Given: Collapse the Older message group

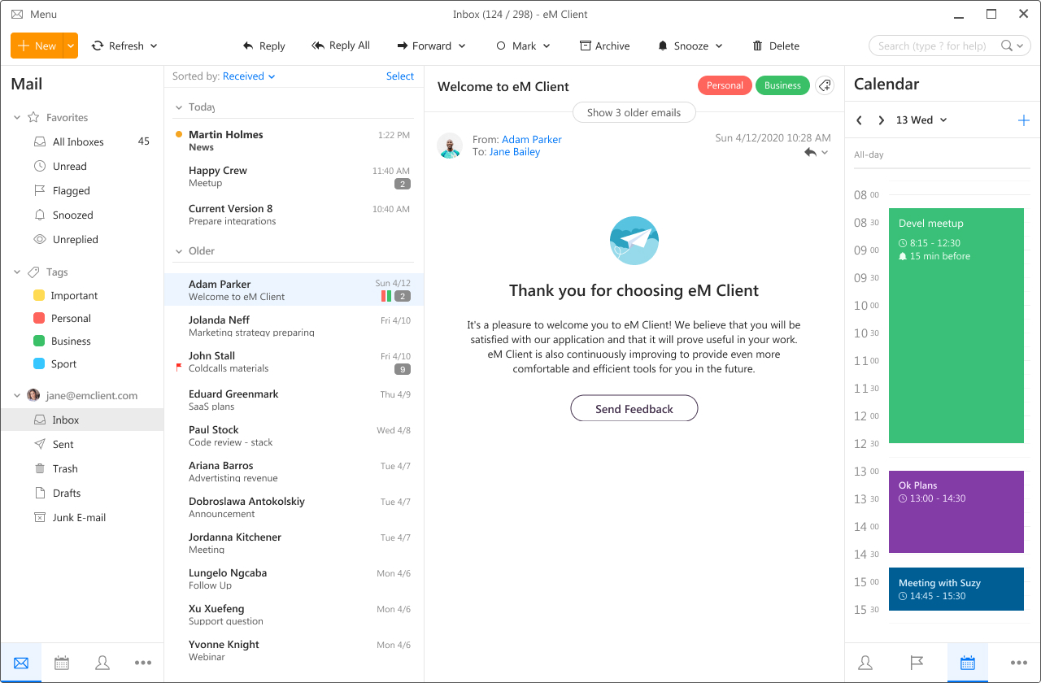Looking at the screenshot, I should coord(179,251).
